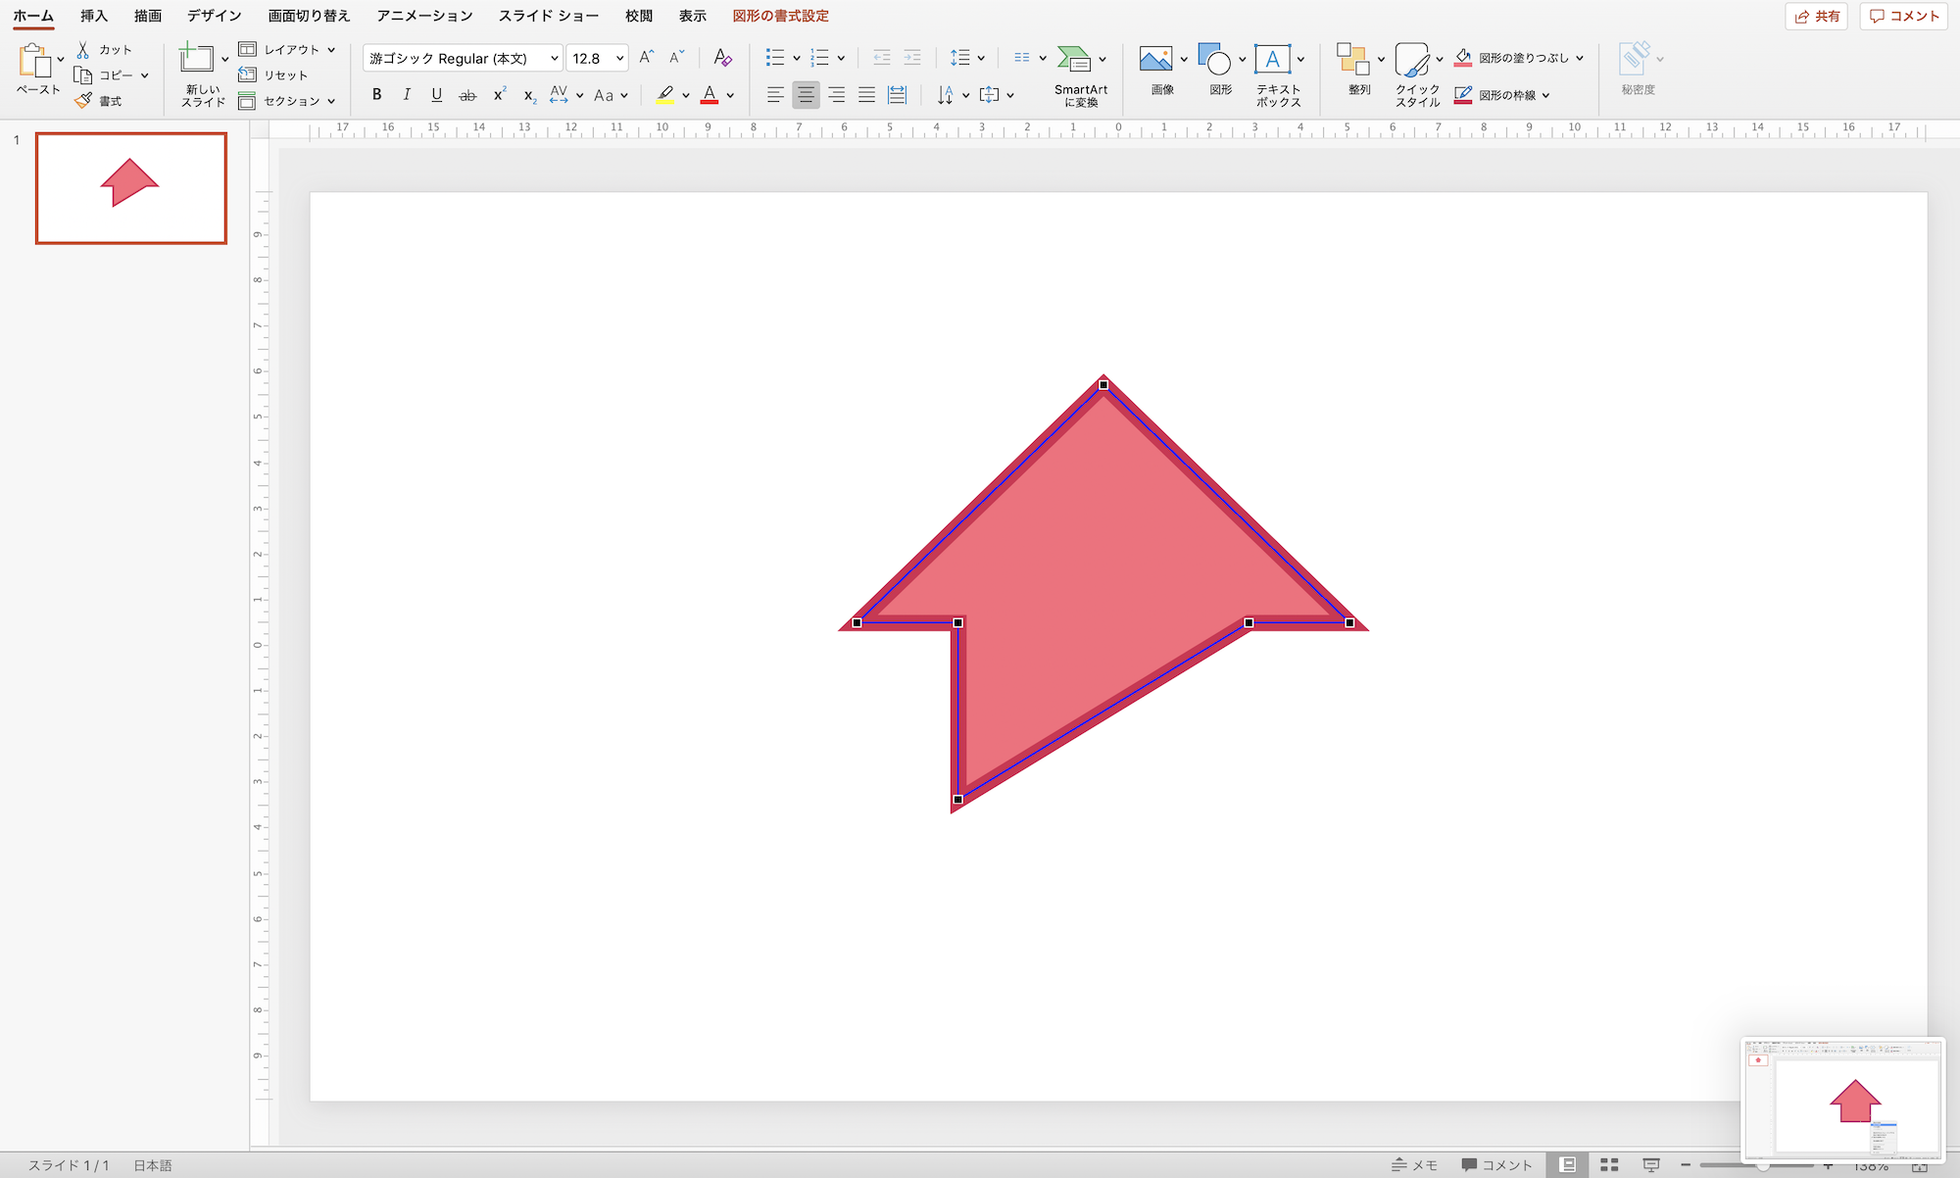Open the スライド ショー tab

(549, 16)
